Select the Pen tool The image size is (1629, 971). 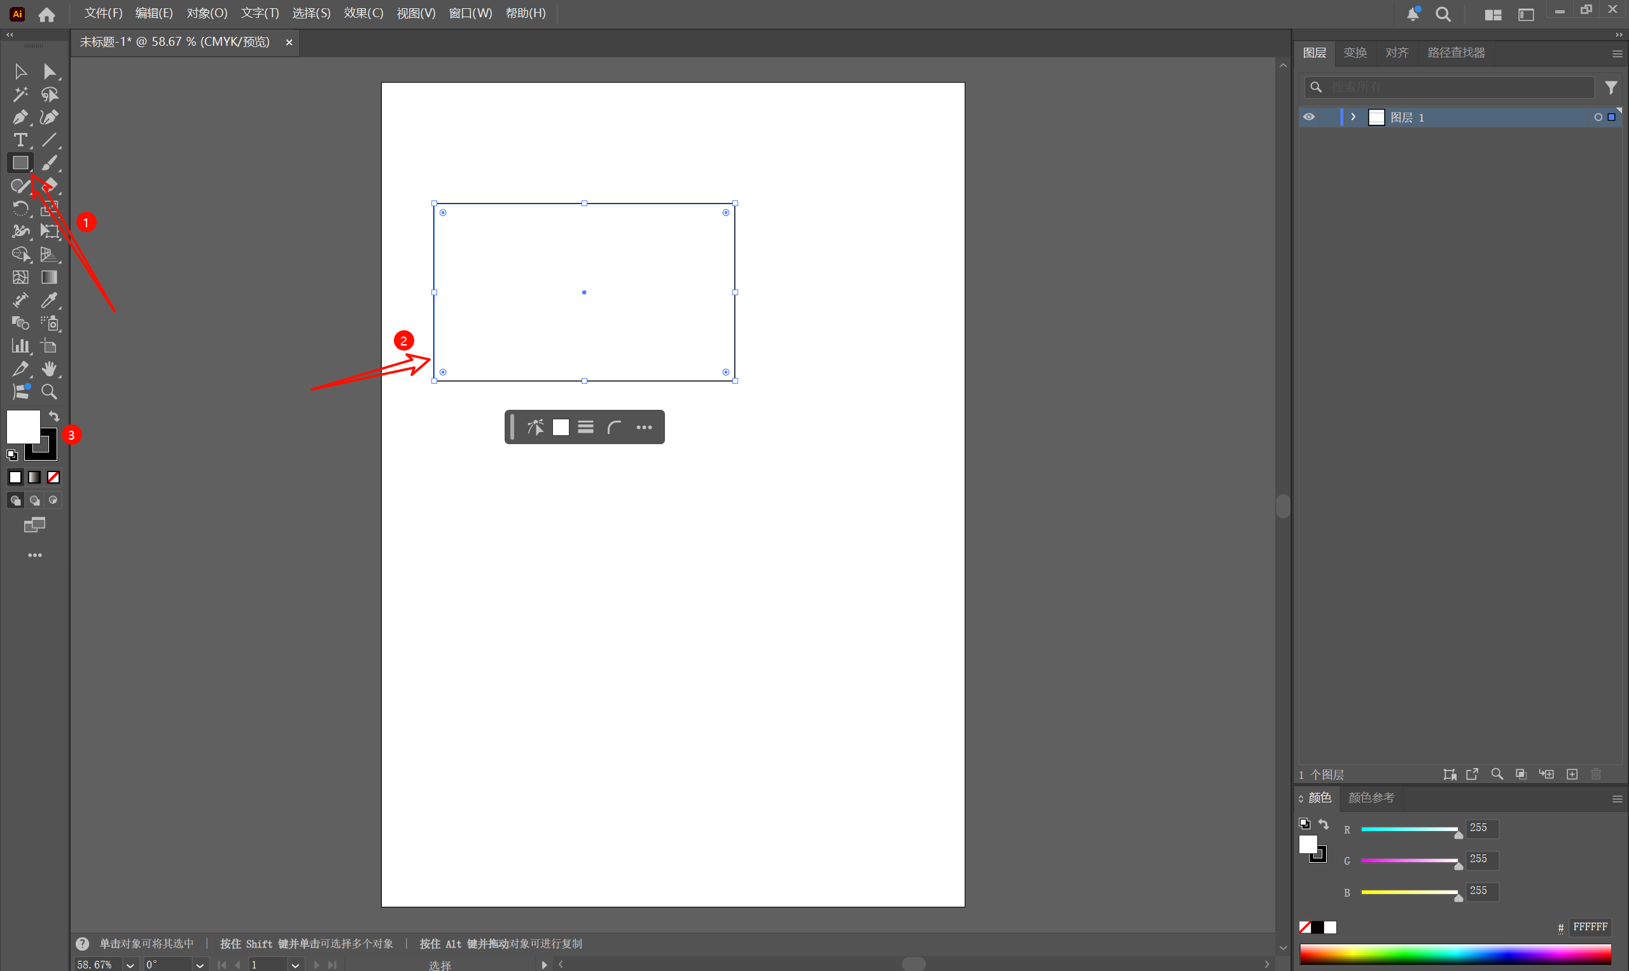(x=20, y=117)
